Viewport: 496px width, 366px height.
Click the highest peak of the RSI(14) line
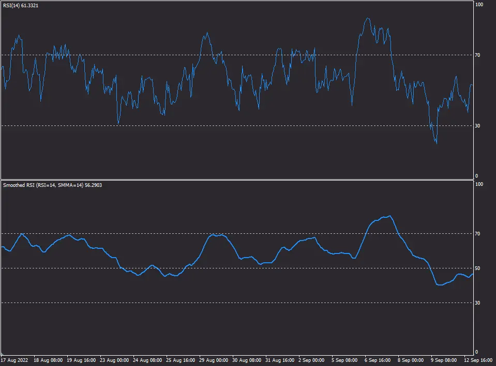367,19
